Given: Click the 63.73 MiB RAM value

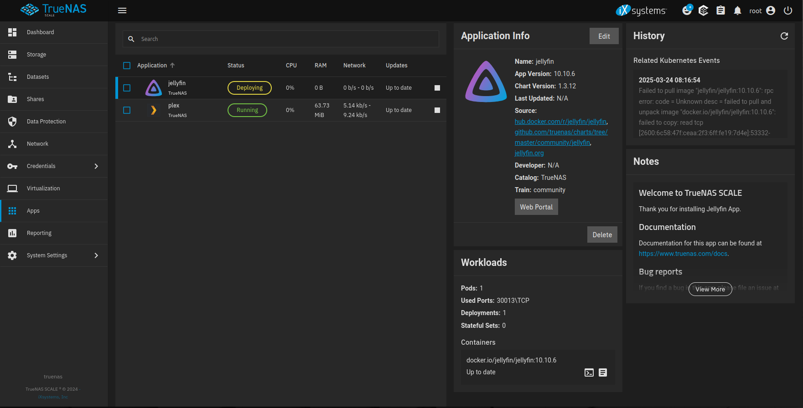Looking at the screenshot, I should (x=322, y=110).
